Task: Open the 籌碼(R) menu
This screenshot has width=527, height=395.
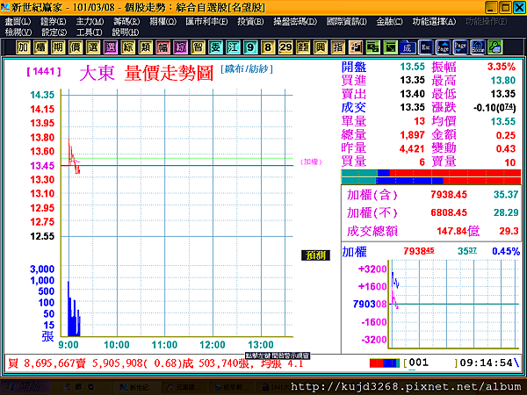Action: [126, 22]
